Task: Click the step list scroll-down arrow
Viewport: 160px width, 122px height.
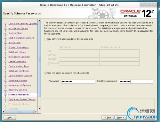Action: click(x=39, y=109)
